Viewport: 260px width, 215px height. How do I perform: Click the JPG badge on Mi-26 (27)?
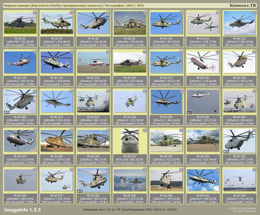35,130
